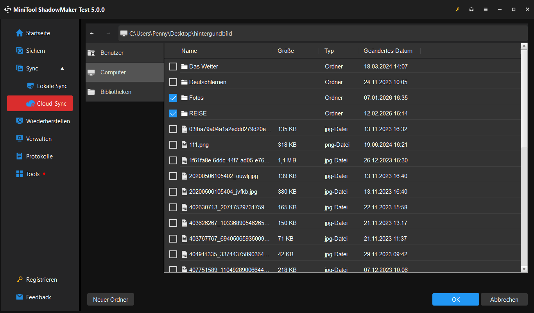Select the Lokale Sync menu item
This screenshot has height=313, width=534.
47,86
